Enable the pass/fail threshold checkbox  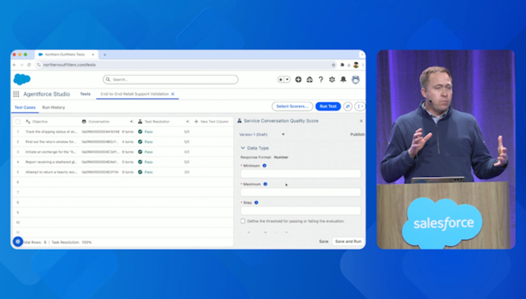243,221
